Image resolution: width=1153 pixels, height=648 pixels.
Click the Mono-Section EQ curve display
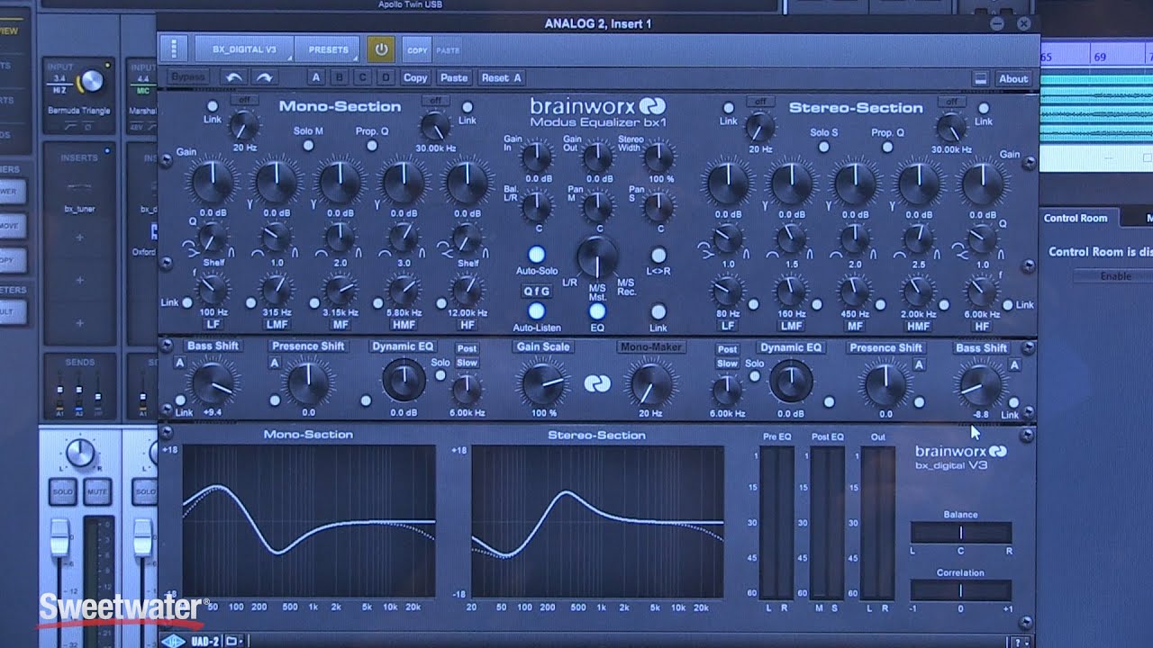309,521
